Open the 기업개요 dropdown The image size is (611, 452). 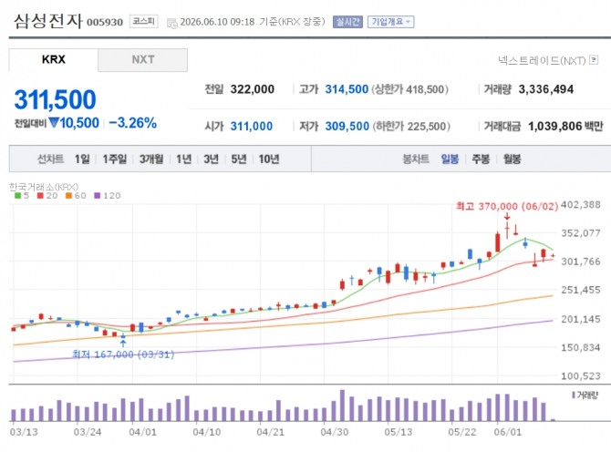(x=390, y=22)
